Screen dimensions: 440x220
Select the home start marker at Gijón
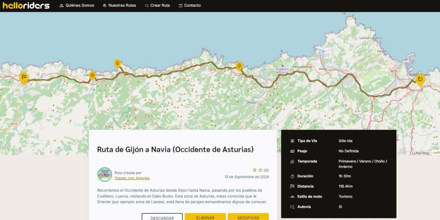pos(420,79)
